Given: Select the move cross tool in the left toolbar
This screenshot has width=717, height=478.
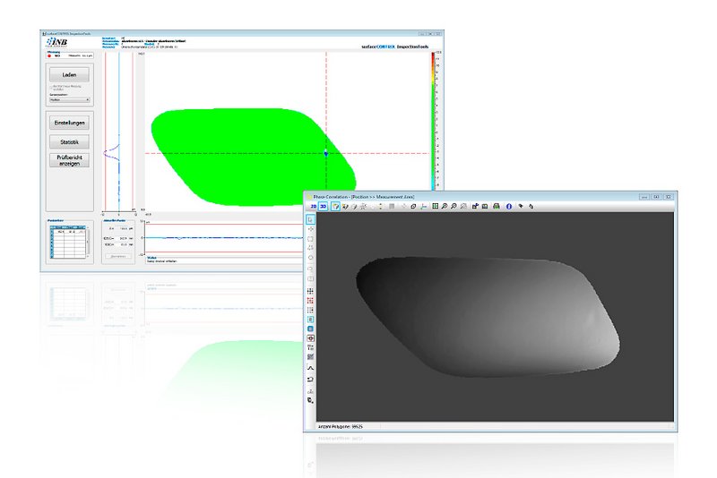Looking at the screenshot, I should [310, 229].
